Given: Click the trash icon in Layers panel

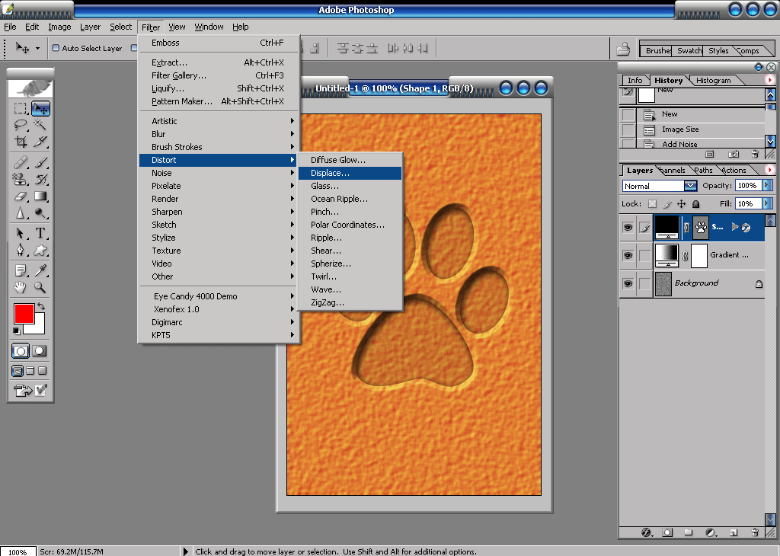Looking at the screenshot, I should pos(755,532).
